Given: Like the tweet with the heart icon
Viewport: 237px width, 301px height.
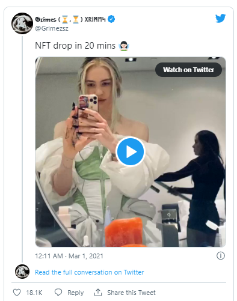Looking at the screenshot, I should [x=17, y=293].
